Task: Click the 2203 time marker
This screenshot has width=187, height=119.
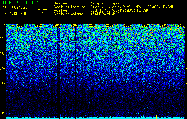Action: [x=56, y=26]
